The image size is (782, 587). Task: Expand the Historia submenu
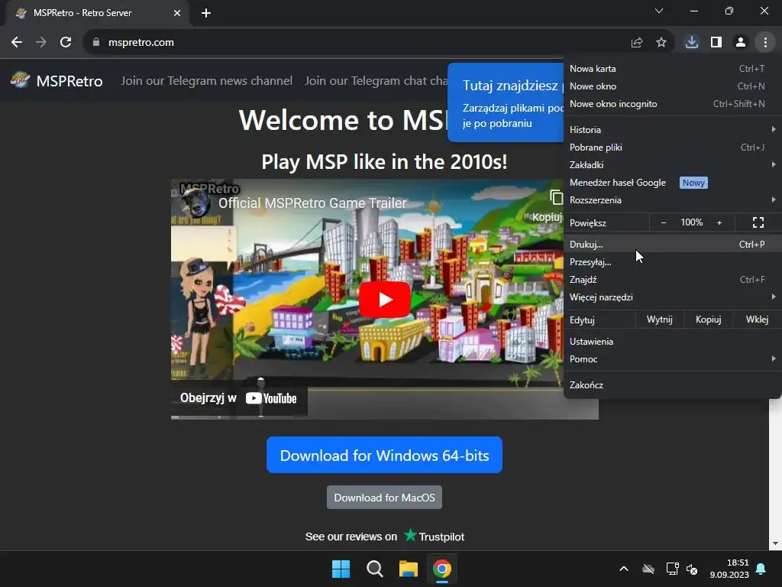672,130
